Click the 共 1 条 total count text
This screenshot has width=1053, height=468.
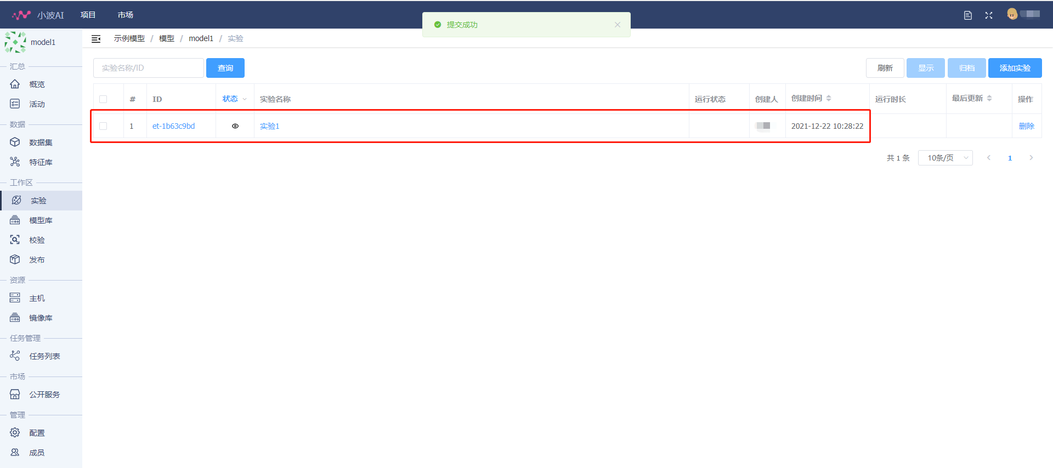click(x=898, y=158)
